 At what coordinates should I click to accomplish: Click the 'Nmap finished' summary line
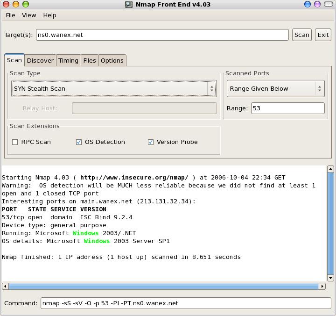121,257
